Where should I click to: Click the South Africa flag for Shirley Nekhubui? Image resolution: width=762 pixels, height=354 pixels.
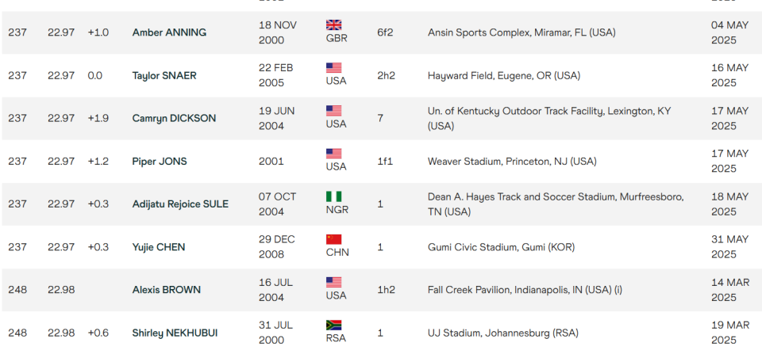(333, 325)
